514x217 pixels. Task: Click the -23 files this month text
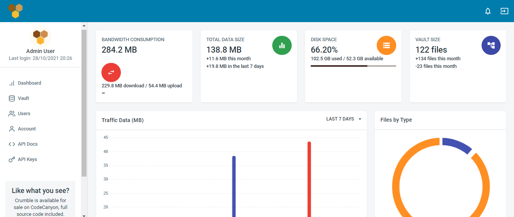point(436,66)
